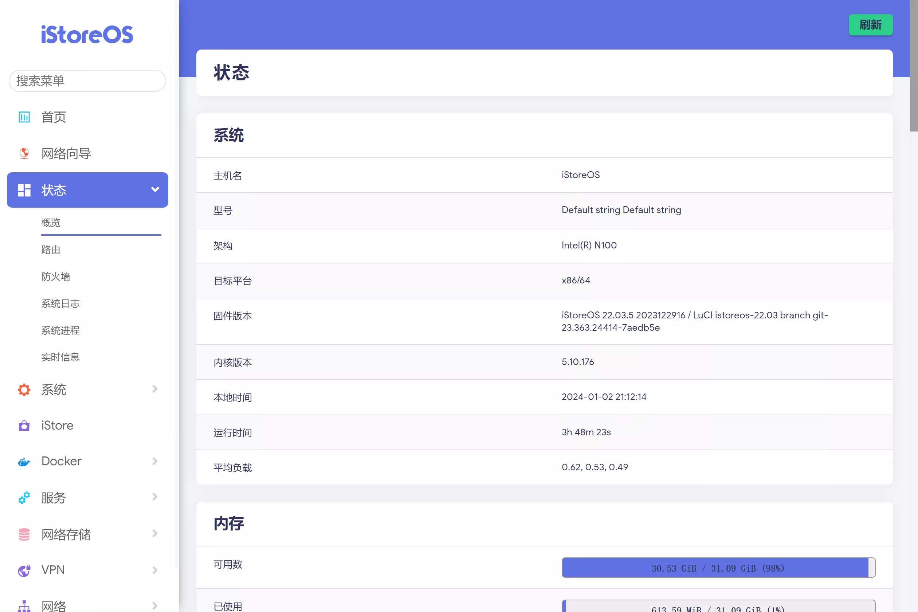Screen dimensions: 918x612
Task: Click the 可用数 row label
Action: [x=228, y=564]
